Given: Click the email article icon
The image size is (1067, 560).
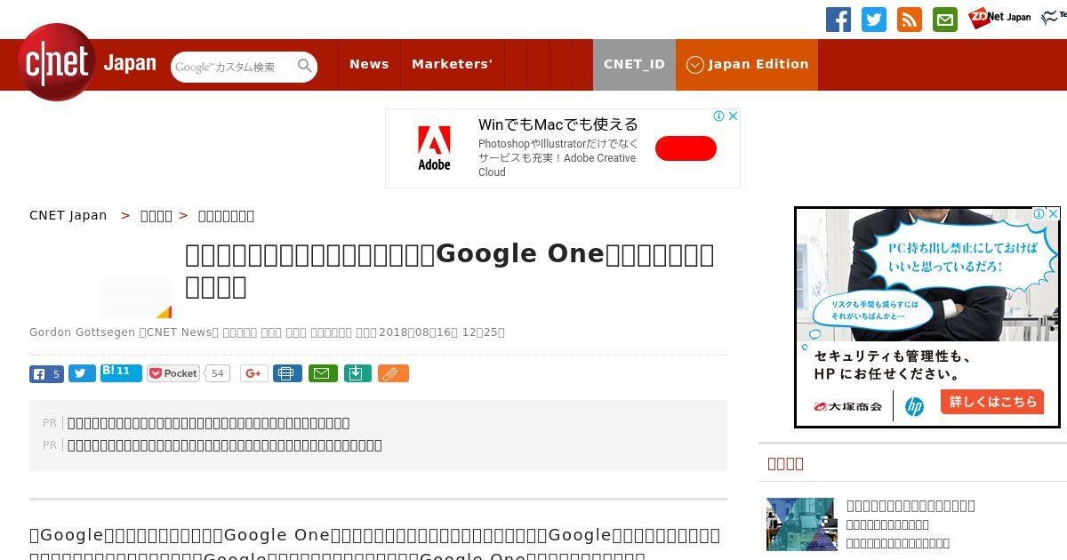Looking at the screenshot, I should click(323, 373).
